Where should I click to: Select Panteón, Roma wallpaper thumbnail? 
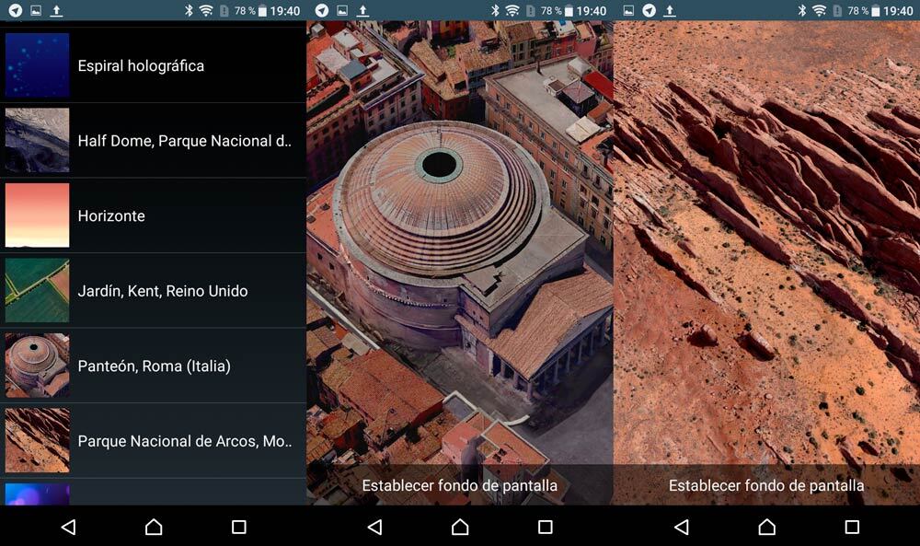pos(38,366)
